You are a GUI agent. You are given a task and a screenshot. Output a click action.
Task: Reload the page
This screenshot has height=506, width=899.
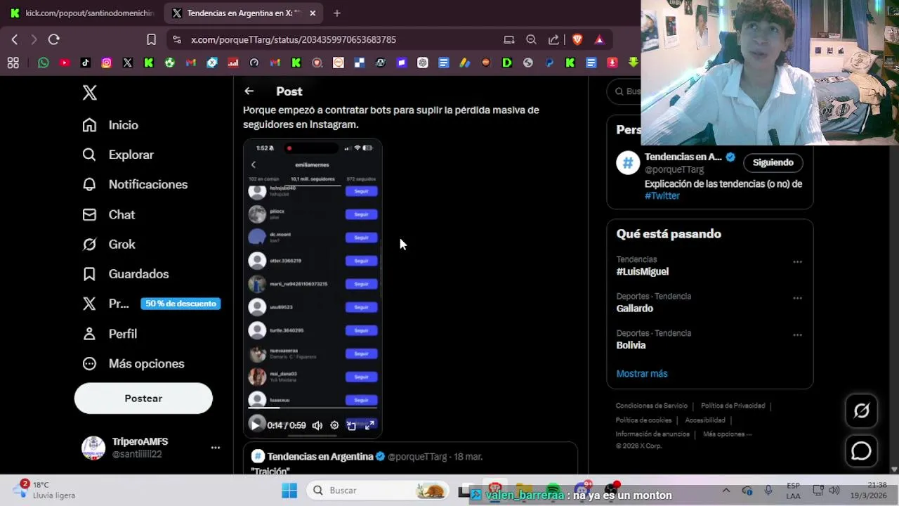54,40
